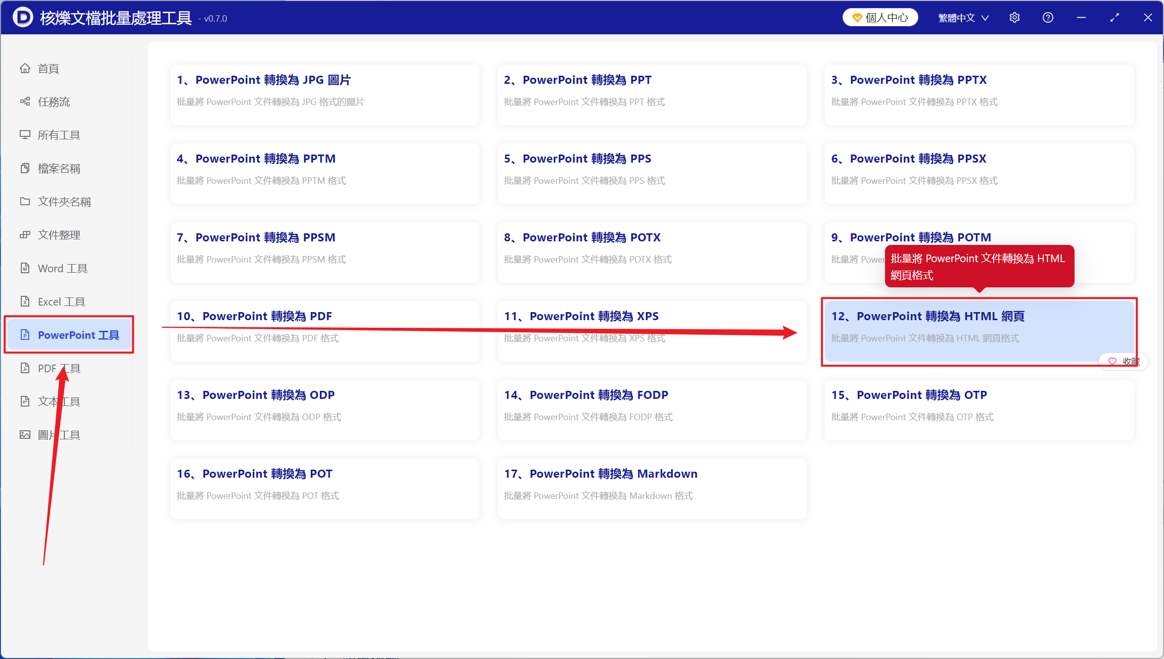
Task: Click the organize icon beside 文件整理
Action: 25,235
